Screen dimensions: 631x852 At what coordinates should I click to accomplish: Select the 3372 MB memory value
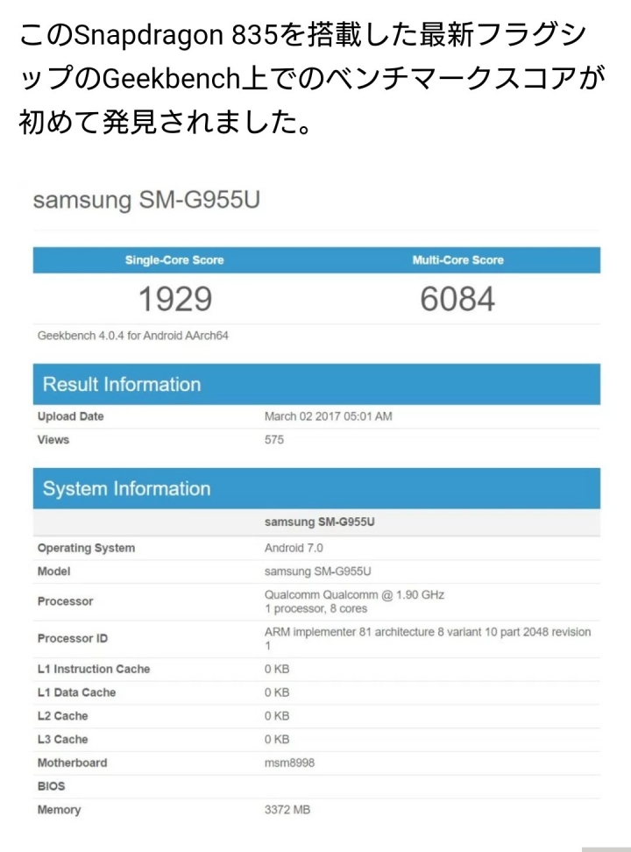[287, 810]
